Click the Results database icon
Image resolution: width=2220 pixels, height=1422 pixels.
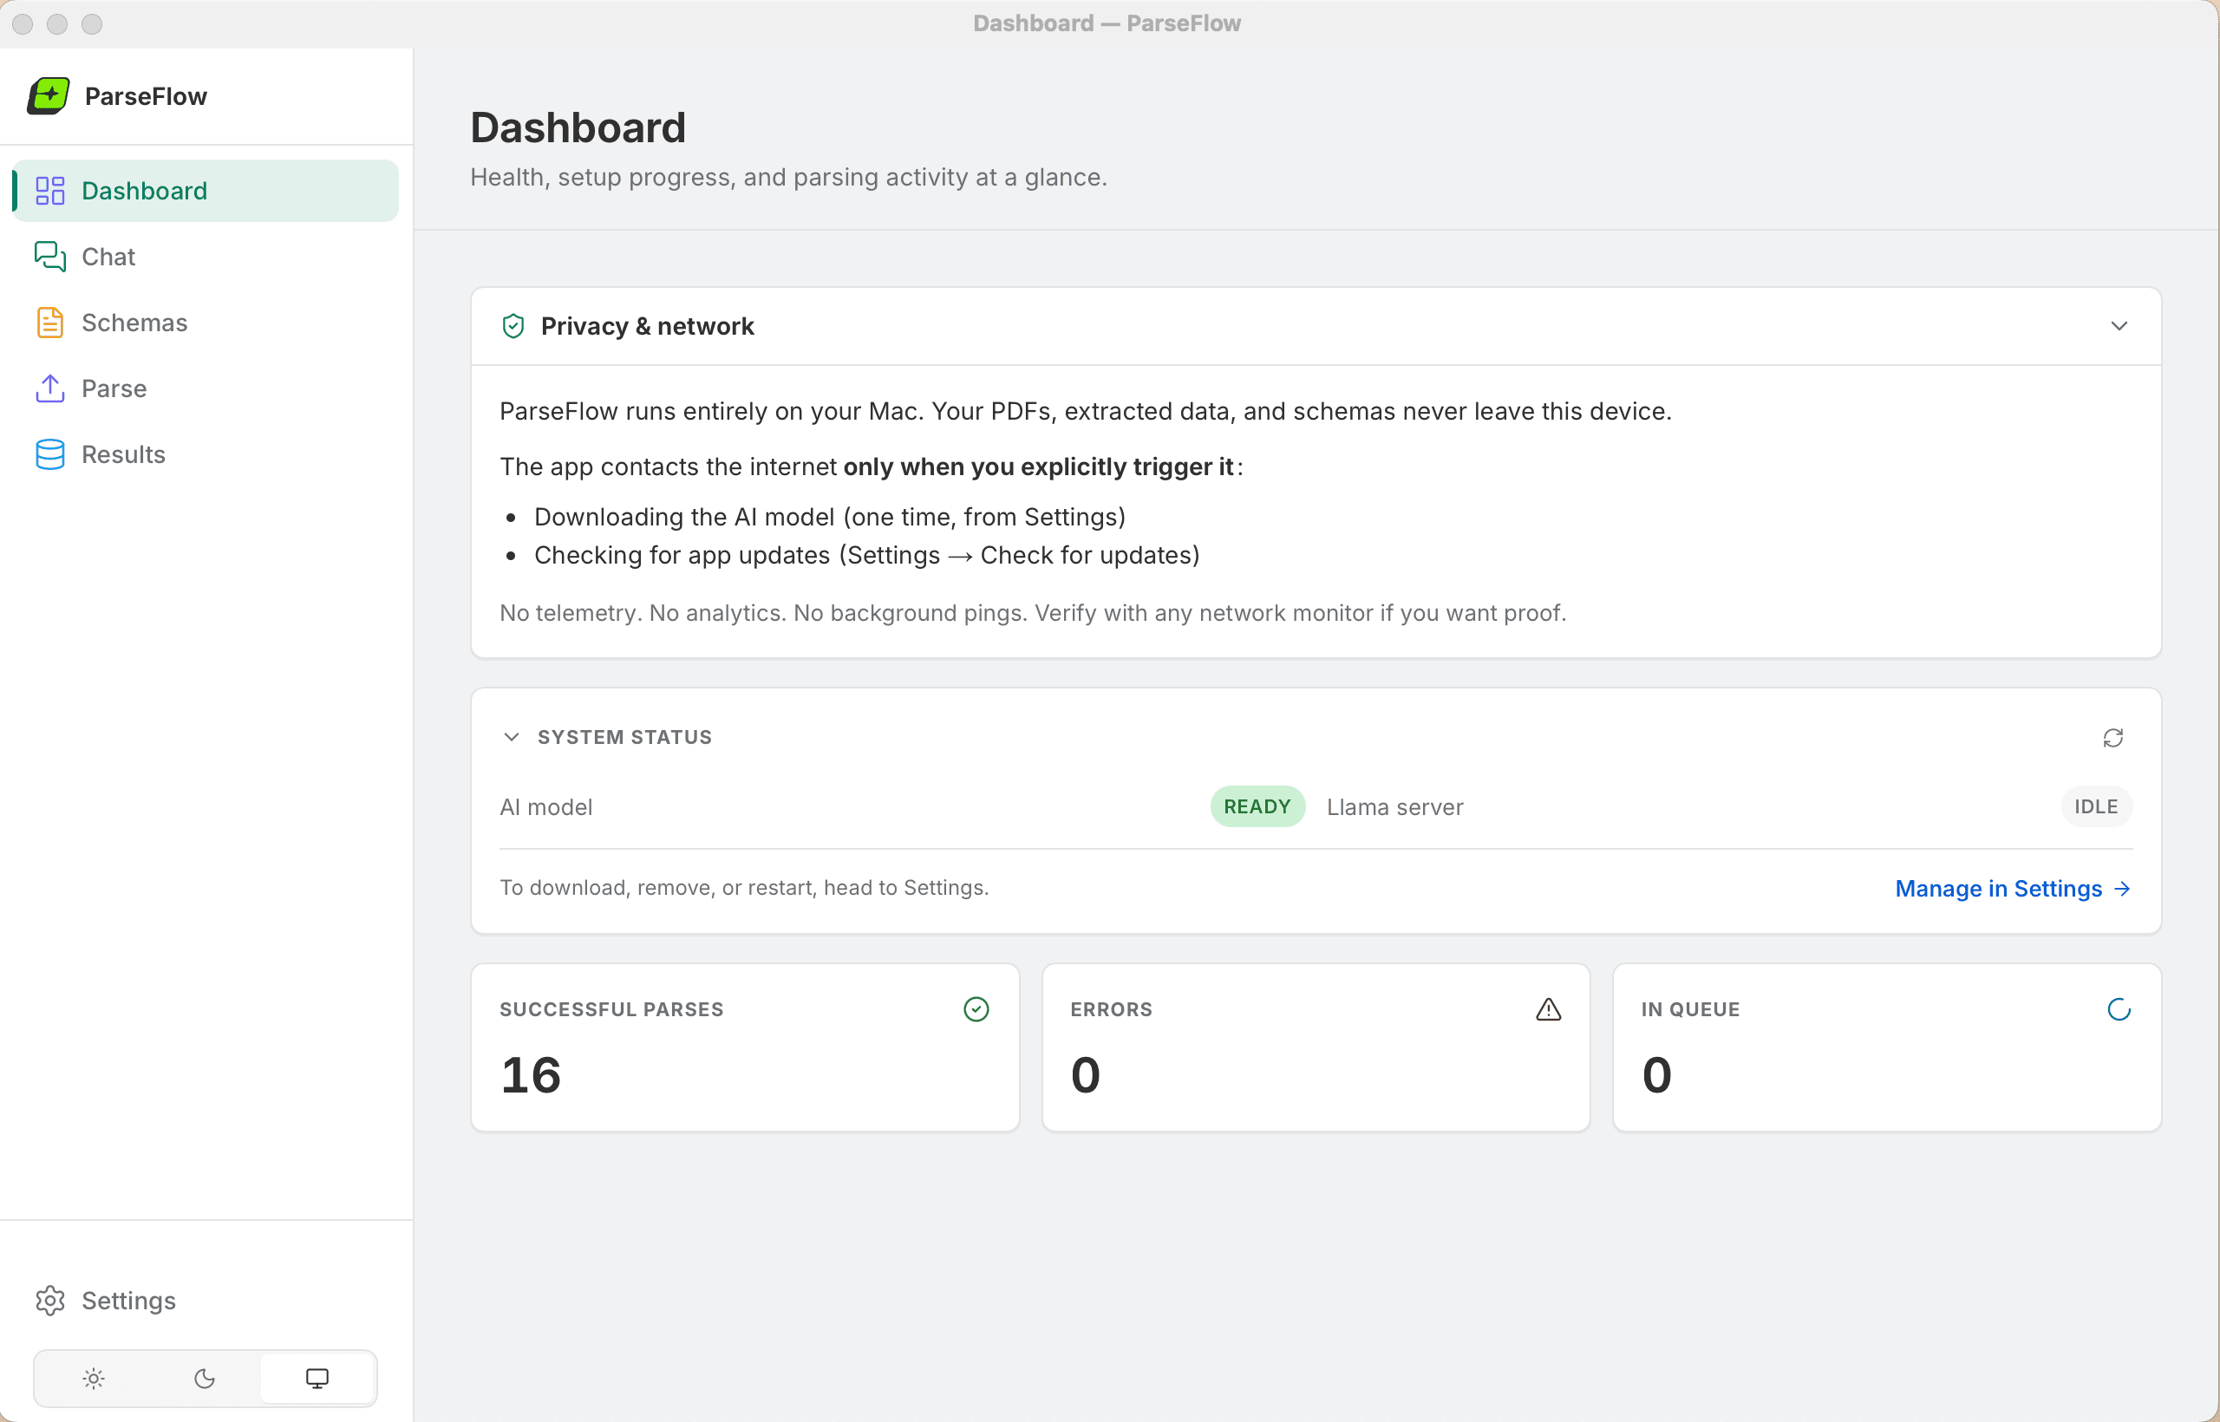tap(50, 454)
